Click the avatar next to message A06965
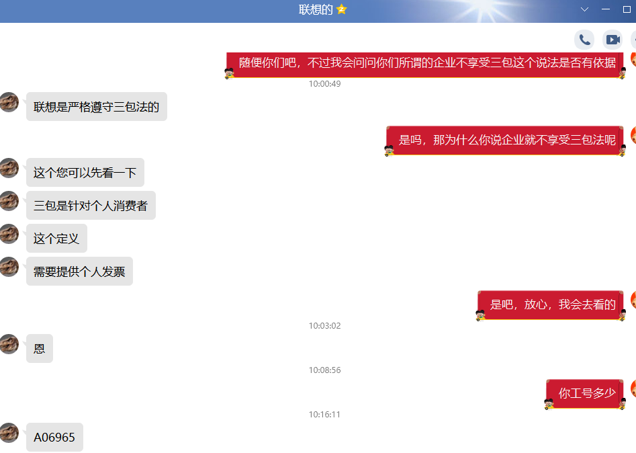636x453 pixels. tap(9, 433)
